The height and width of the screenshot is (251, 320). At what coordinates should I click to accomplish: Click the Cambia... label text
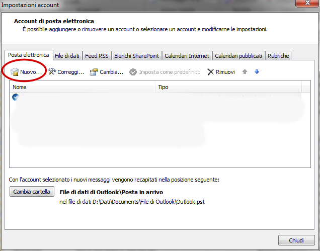point(111,72)
